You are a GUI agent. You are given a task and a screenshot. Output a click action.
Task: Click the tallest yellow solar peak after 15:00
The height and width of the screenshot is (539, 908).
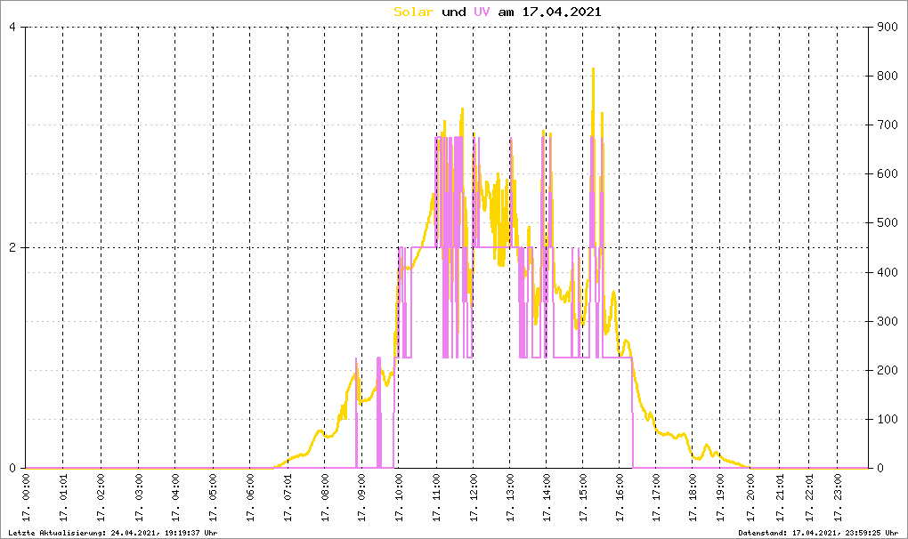point(593,69)
